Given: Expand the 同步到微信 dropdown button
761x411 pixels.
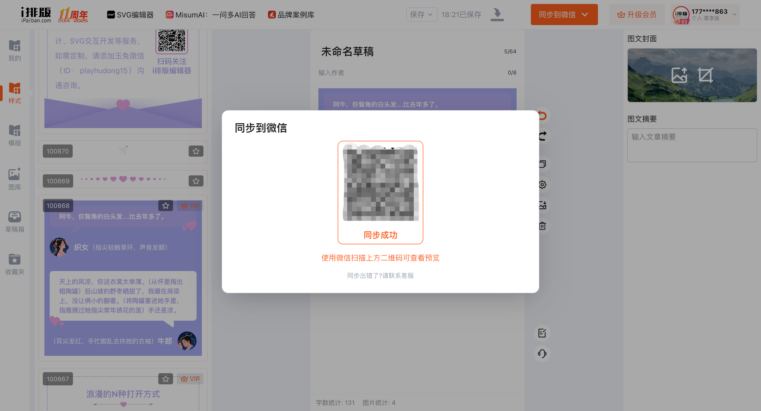Looking at the screenshot, I should (x=585, y=15).
